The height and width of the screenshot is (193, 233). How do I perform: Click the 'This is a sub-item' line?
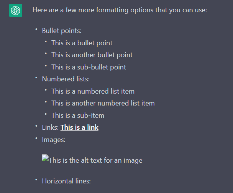pos(78,115)
